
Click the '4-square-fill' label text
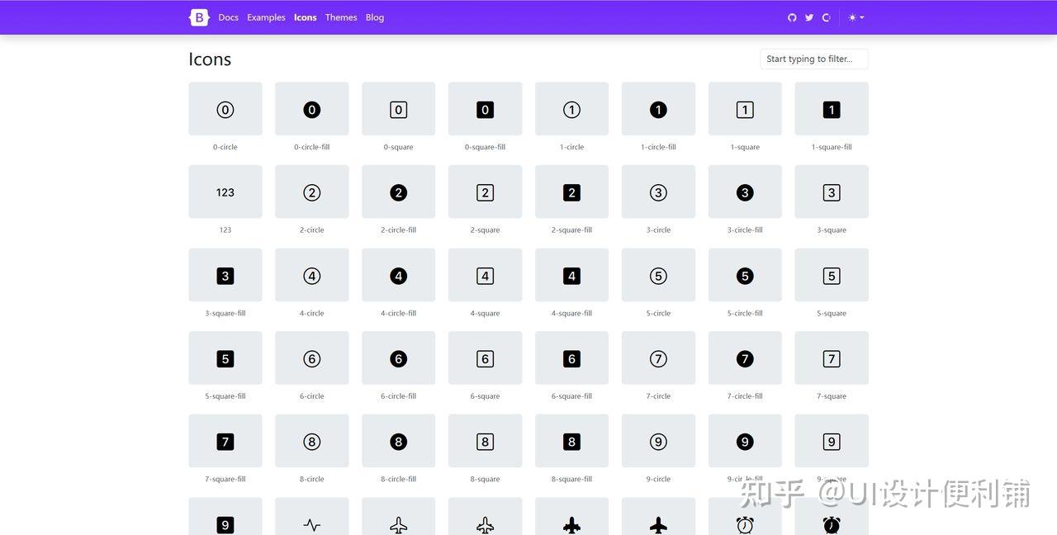(x=572, y=314)
